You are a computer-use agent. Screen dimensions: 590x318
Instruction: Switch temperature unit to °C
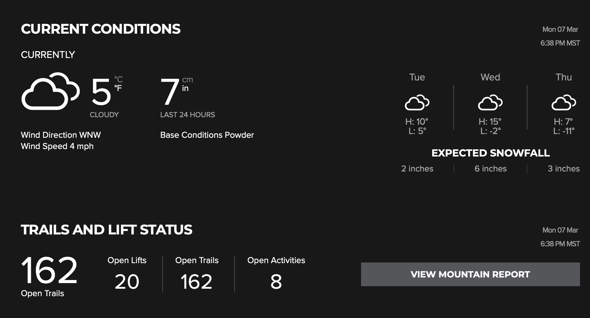coord(118,79)
